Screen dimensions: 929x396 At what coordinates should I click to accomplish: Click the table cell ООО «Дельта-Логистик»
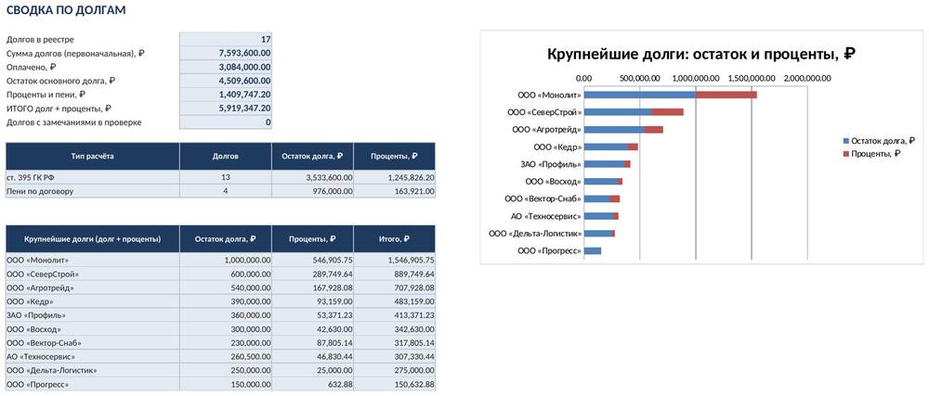point(92,371)
